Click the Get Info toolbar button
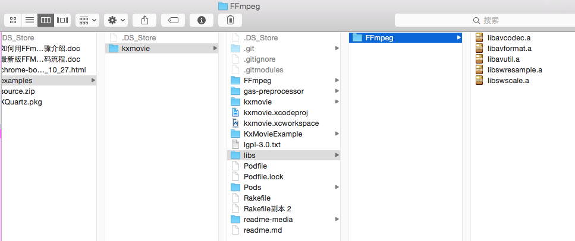The width and height of the screenshot is (575, 241). click(x=202, y=20)
